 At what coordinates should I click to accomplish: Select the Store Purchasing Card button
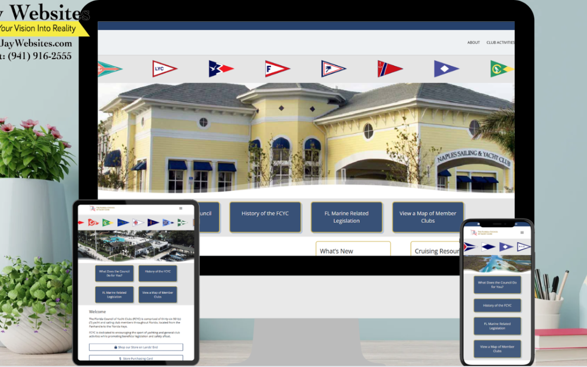pos(136,358)
